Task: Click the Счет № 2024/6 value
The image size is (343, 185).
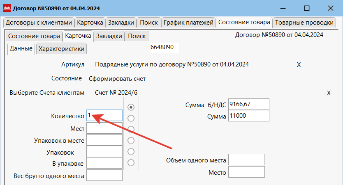Action: tap(116, 93)
